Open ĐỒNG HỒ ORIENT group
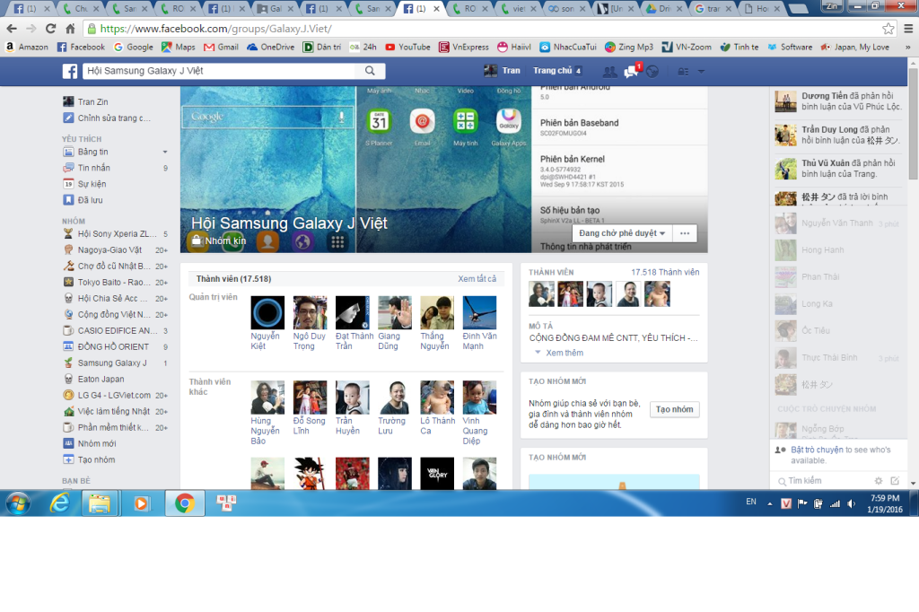The image size is (919, 612). (106, 346)
